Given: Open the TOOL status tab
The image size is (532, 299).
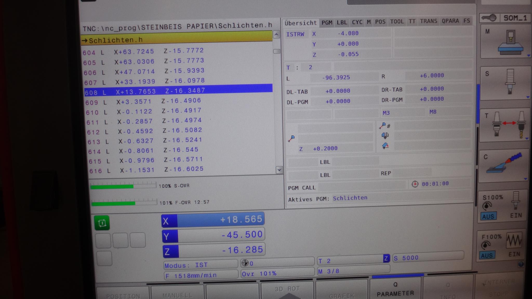Looking at the screenshot, I should (x=397, y=22).
